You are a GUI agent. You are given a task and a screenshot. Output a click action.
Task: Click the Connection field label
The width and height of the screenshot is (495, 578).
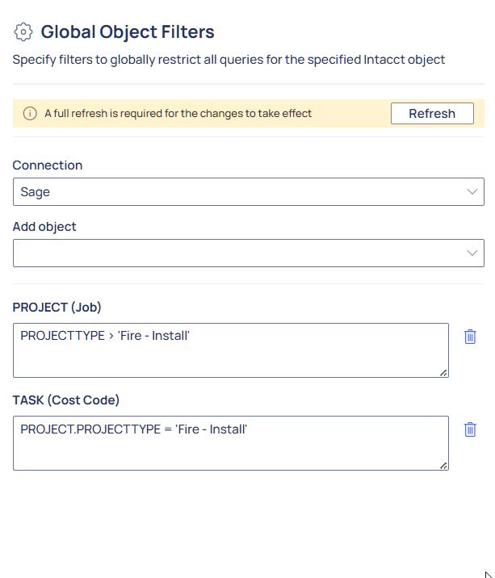48,165
